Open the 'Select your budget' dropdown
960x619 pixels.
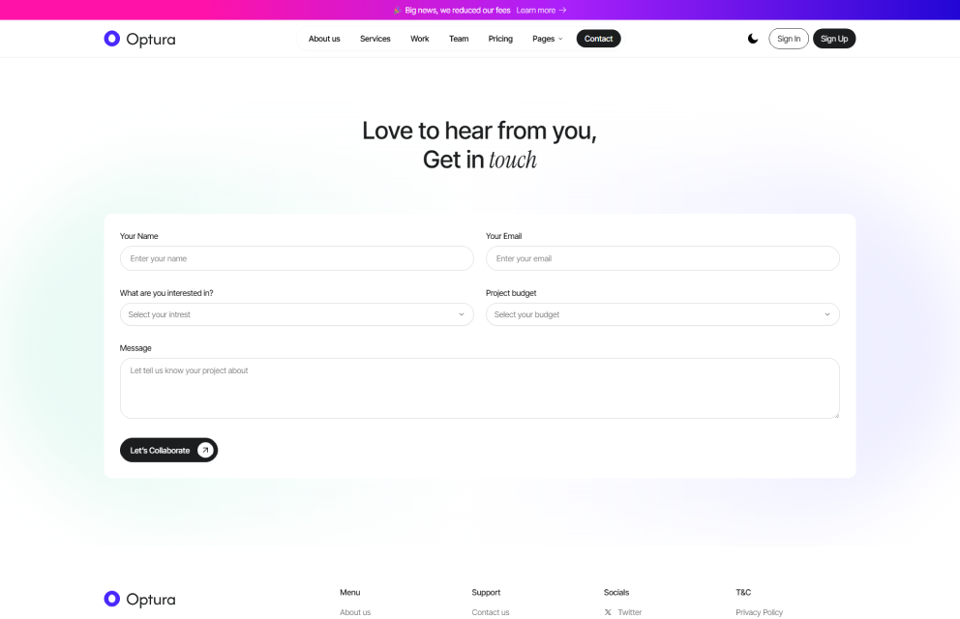point(662,314)
